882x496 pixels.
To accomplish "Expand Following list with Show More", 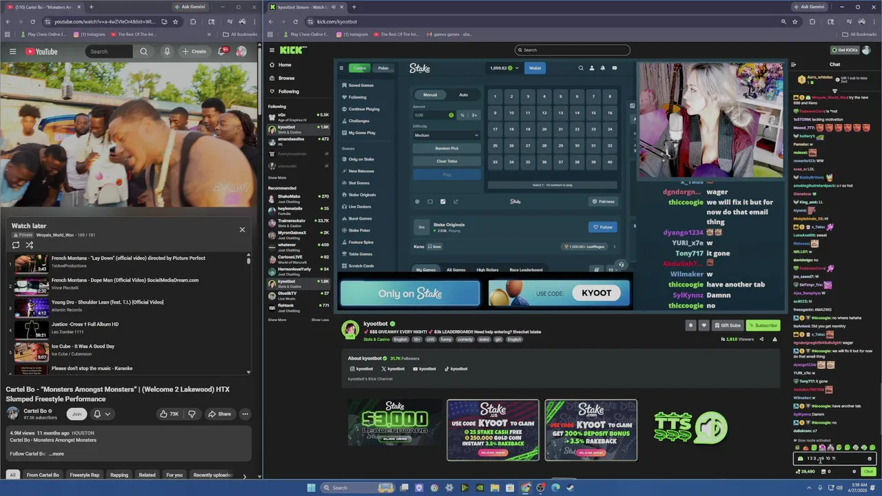I will click(x=277, y=178).
